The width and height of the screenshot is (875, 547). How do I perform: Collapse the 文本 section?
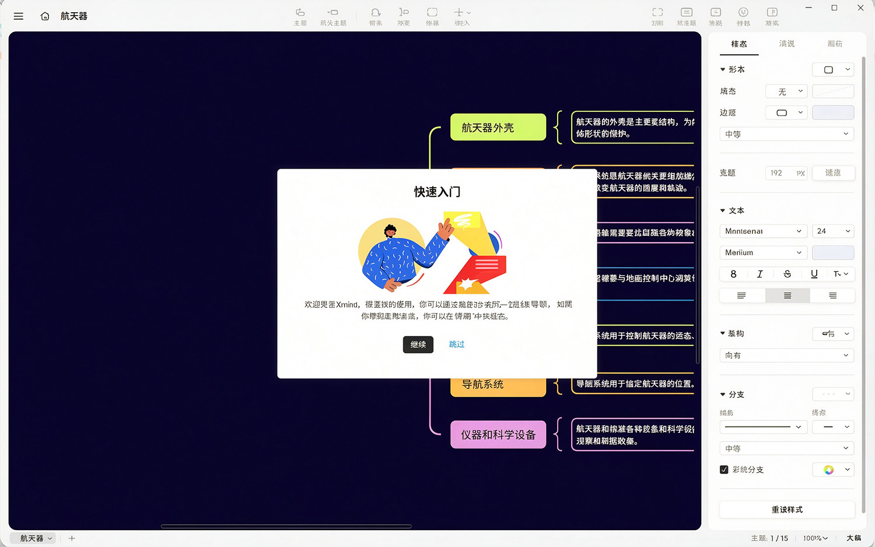pyautogui.click(x=723, y=211)
